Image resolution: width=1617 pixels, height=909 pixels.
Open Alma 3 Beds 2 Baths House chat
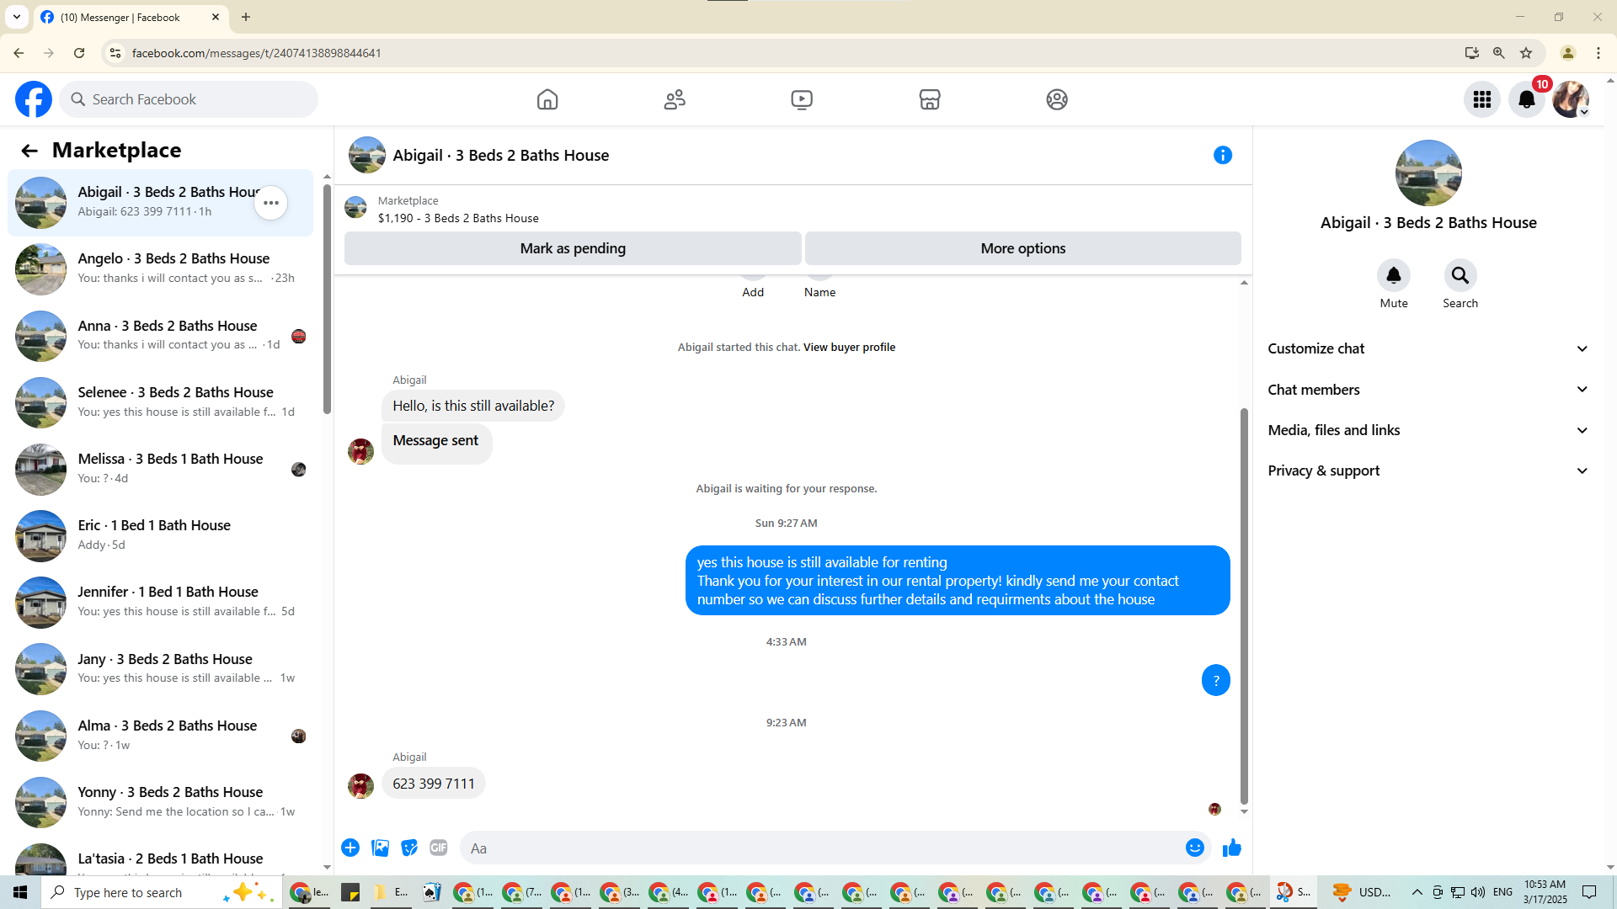pyautogui.click(x=160, y=736)
